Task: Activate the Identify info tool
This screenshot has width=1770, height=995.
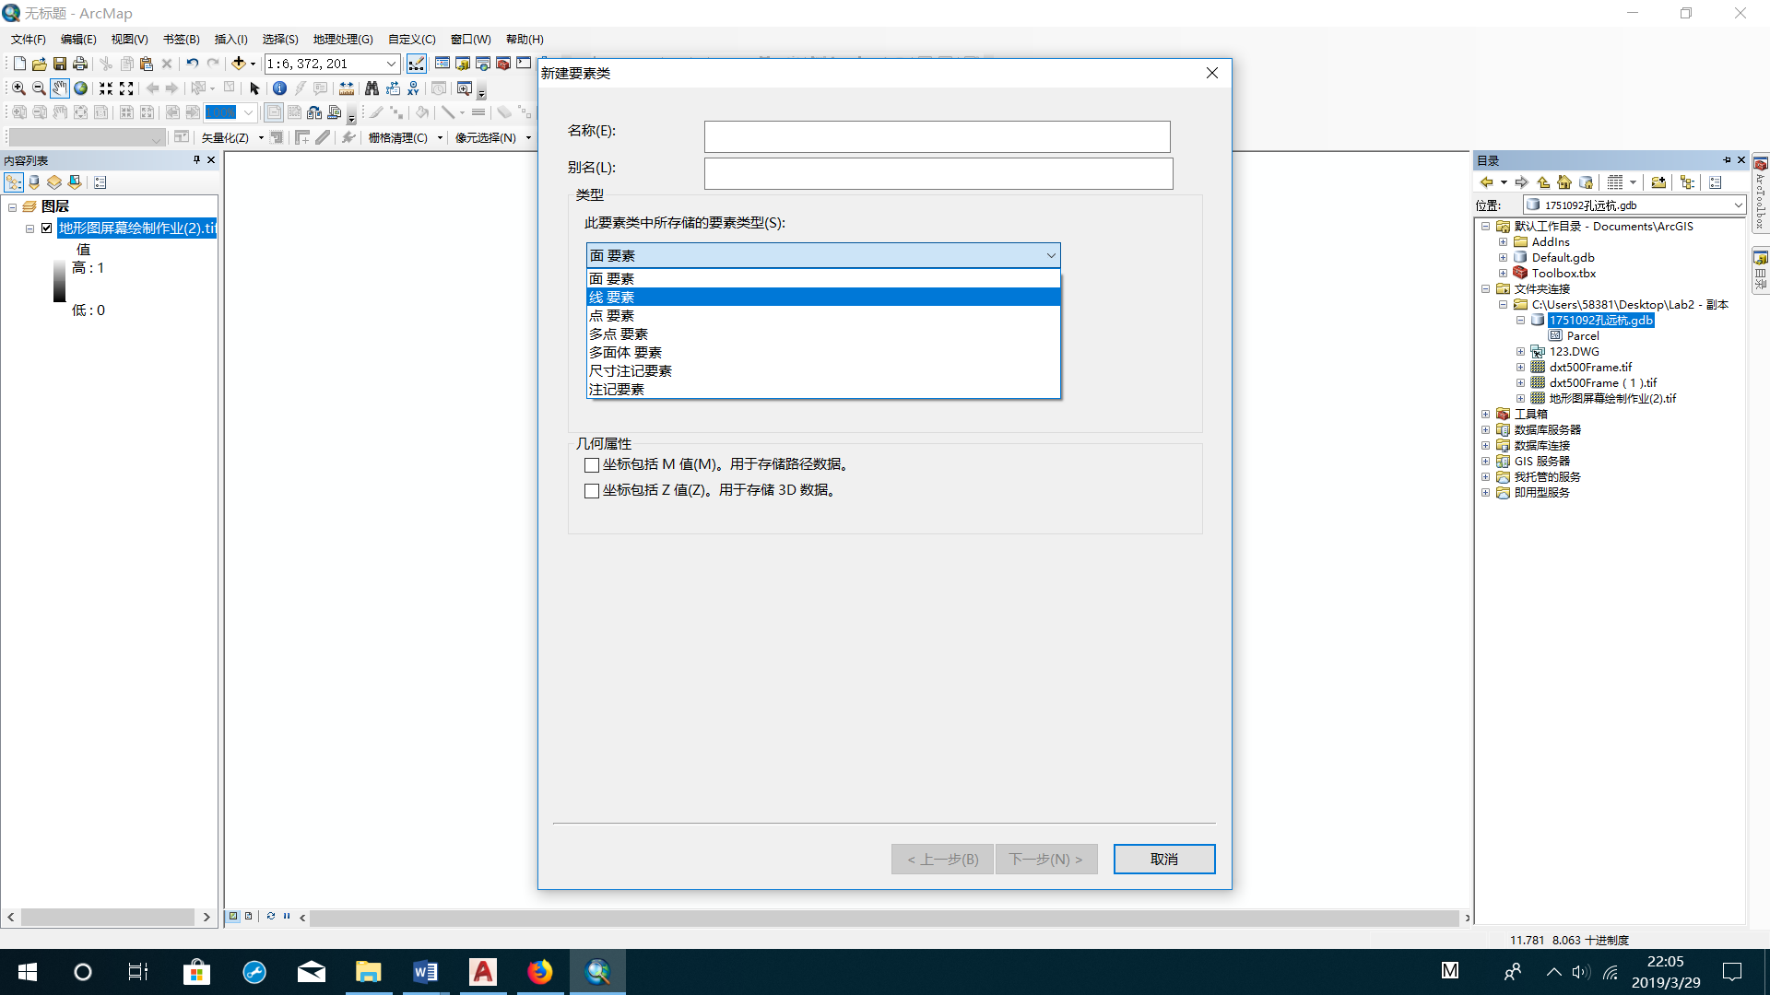Action: click(279, 88)
